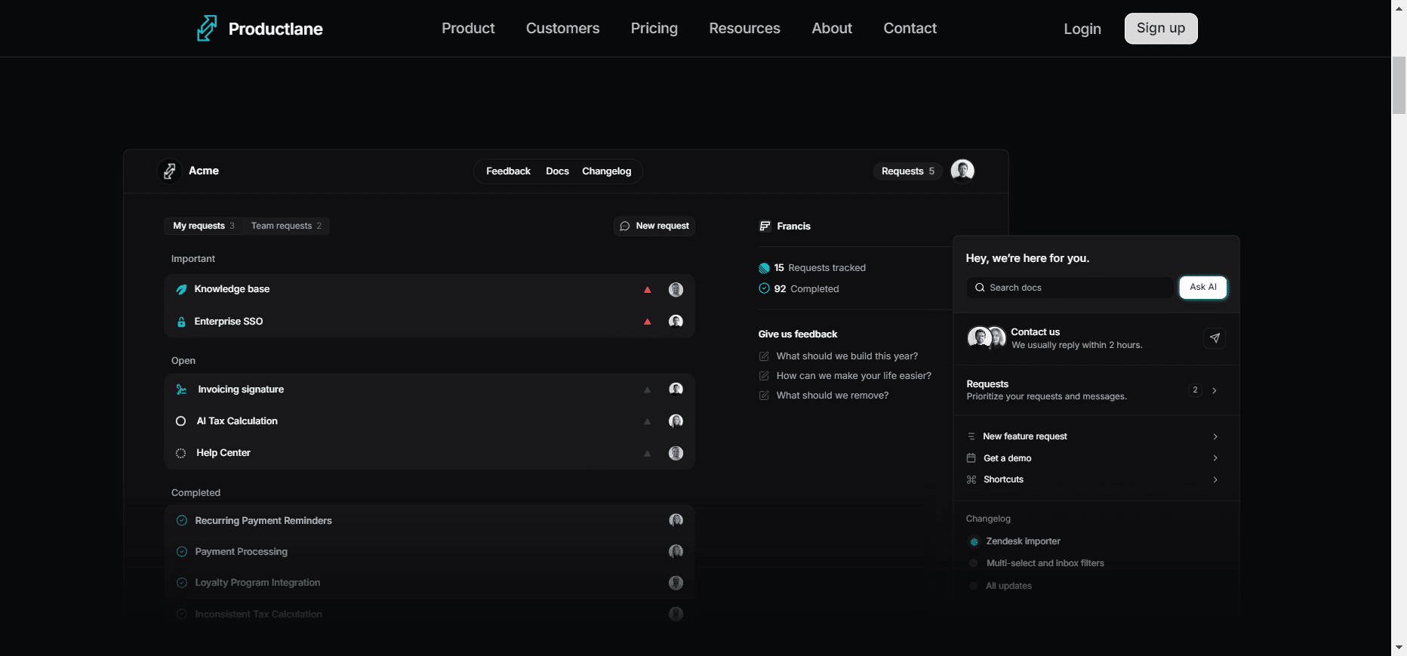Viewport: 1407px width, 656px height.
Task: Click the Ask AI button
Action: click(x=1203, y=287)
